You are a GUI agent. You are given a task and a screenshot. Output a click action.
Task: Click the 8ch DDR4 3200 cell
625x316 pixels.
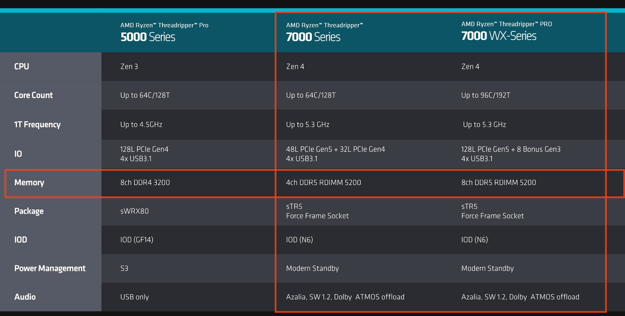coord(145,182)
